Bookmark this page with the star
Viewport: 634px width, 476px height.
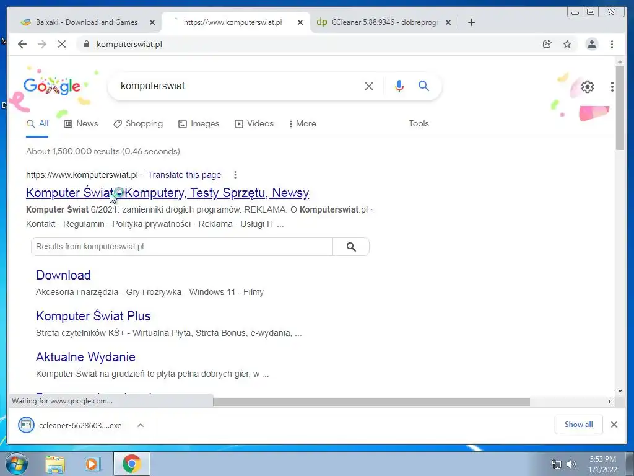pyautogui.click(x=567, y=44)
